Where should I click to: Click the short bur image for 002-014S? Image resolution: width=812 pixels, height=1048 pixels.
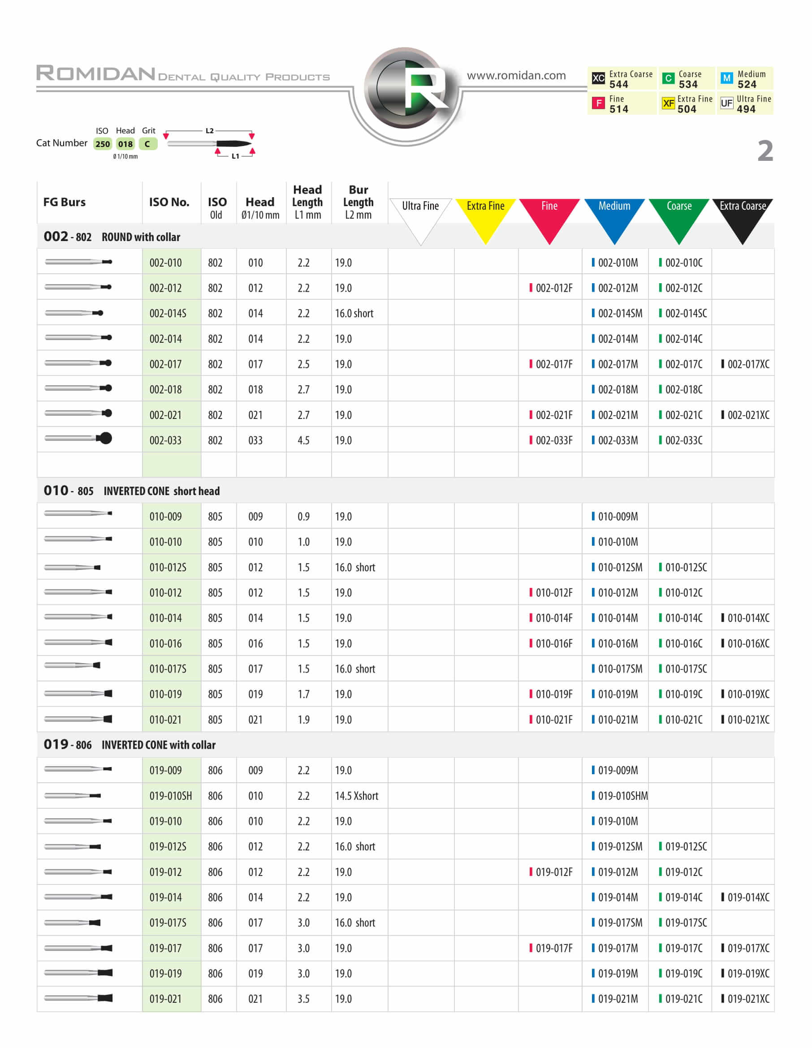(74, 313)
